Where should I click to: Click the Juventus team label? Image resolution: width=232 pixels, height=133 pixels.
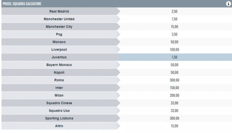click(x=59, y=57)
